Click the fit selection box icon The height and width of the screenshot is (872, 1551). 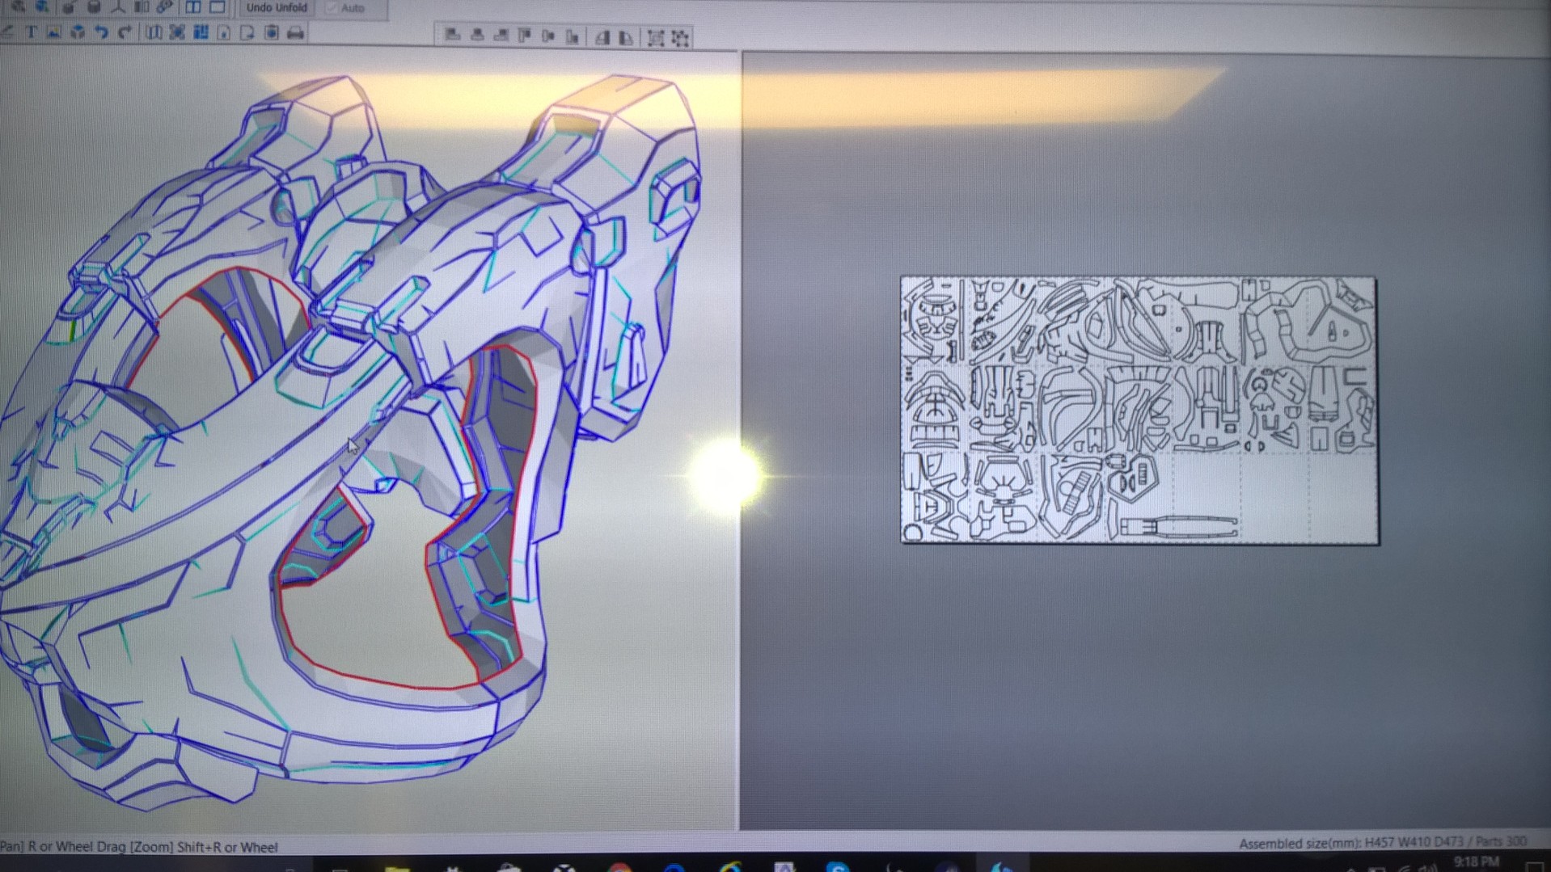656,38
